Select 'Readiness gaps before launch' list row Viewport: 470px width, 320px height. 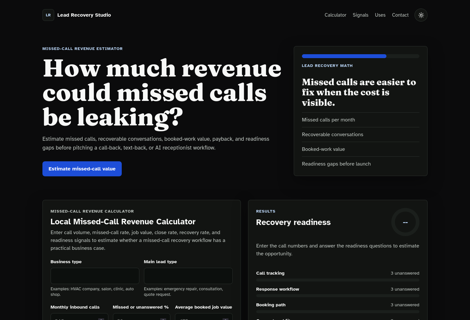click(x=361, y=164)
